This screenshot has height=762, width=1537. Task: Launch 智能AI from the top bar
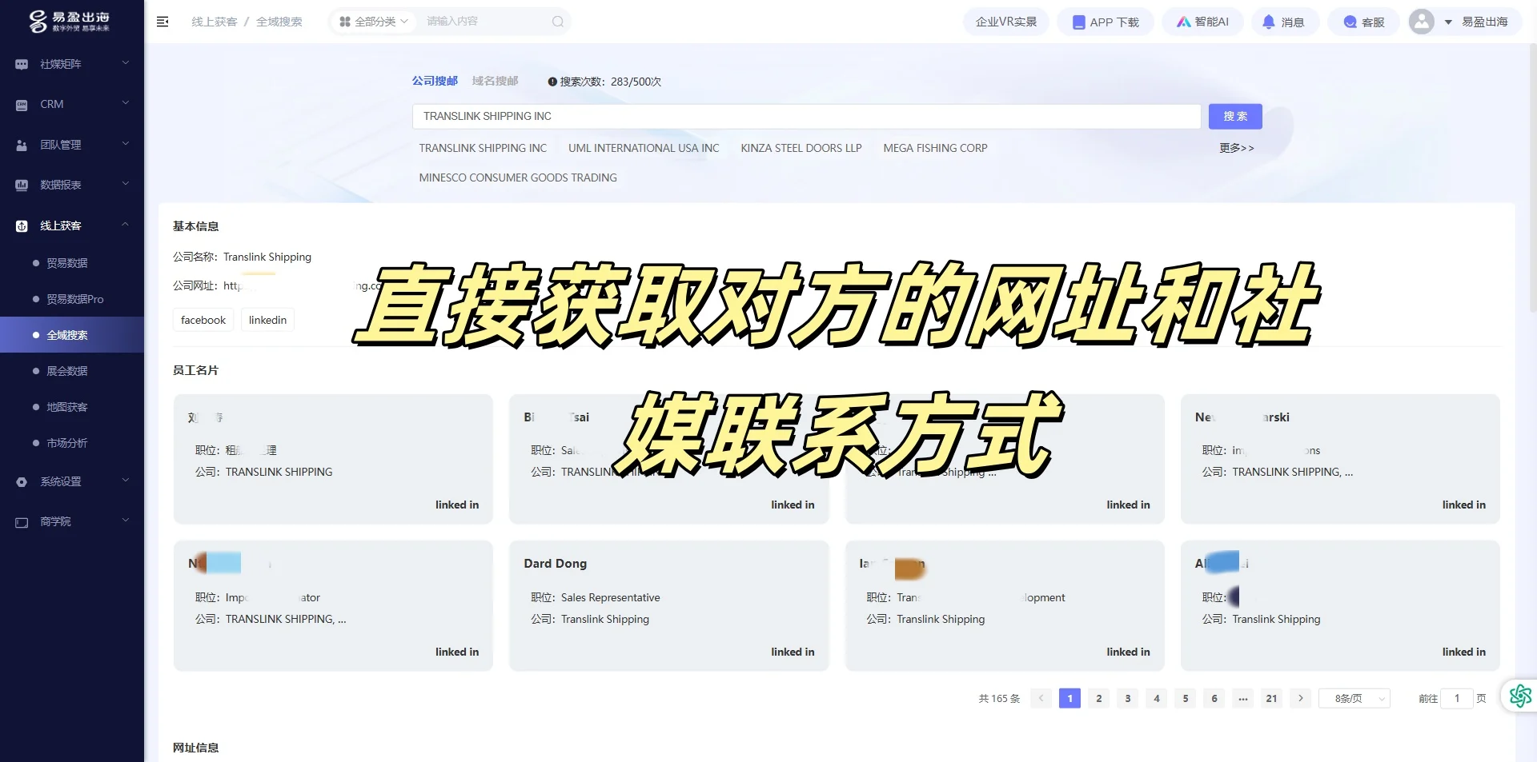pyautogui.click(x=1202, y=22)
